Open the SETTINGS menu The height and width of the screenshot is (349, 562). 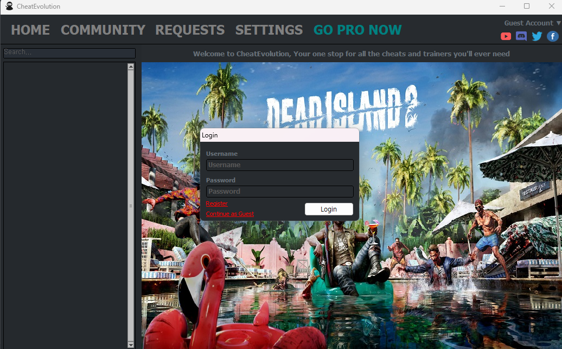pyautogui.click(x=269, y=30)
